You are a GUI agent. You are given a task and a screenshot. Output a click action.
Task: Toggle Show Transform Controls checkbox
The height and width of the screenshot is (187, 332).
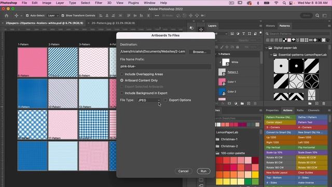coord(63,16)
